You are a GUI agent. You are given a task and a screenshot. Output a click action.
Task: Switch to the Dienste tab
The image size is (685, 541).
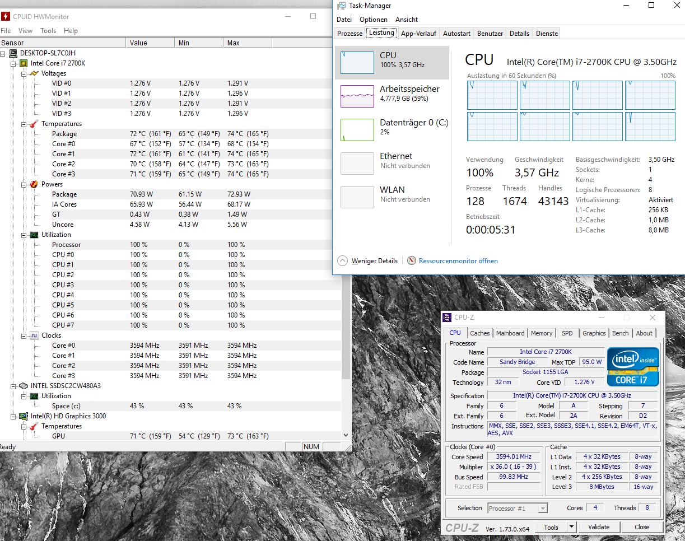pos(547,34)
